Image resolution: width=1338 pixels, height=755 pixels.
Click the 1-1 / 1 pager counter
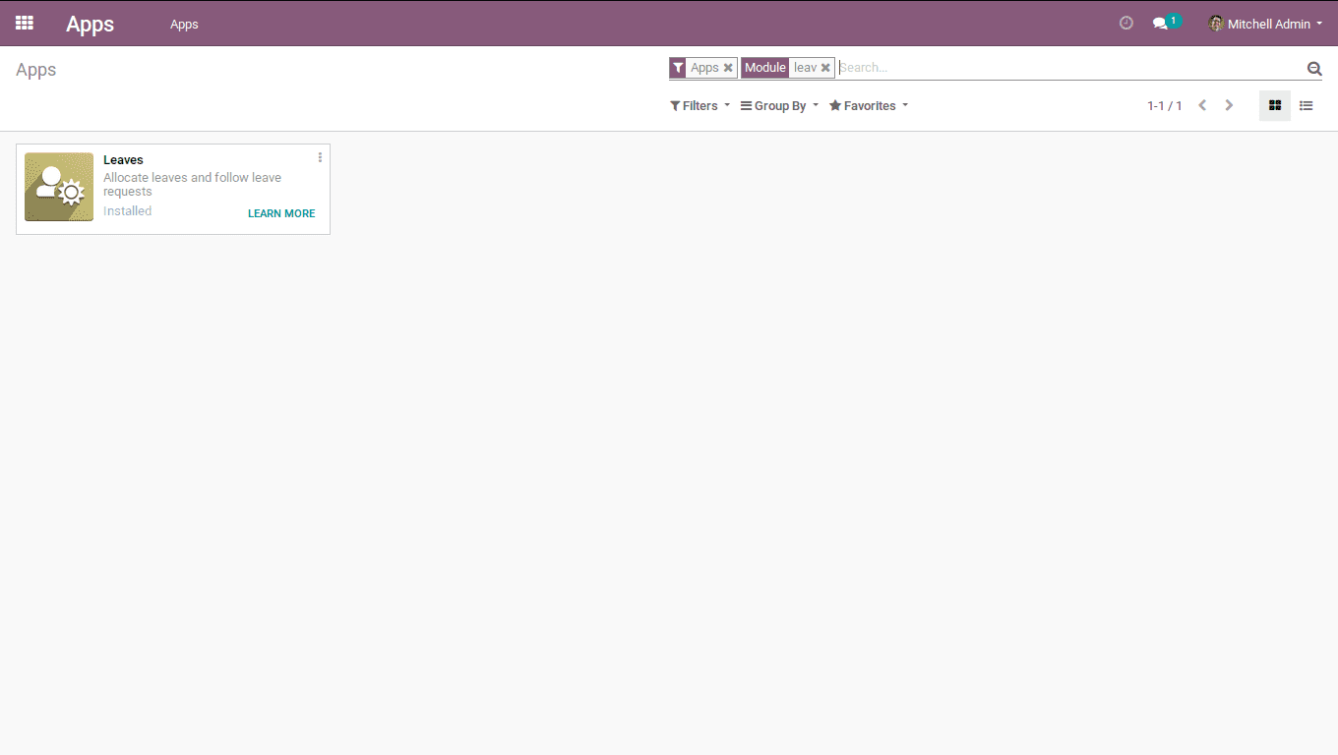click(x=1165, y=105)
